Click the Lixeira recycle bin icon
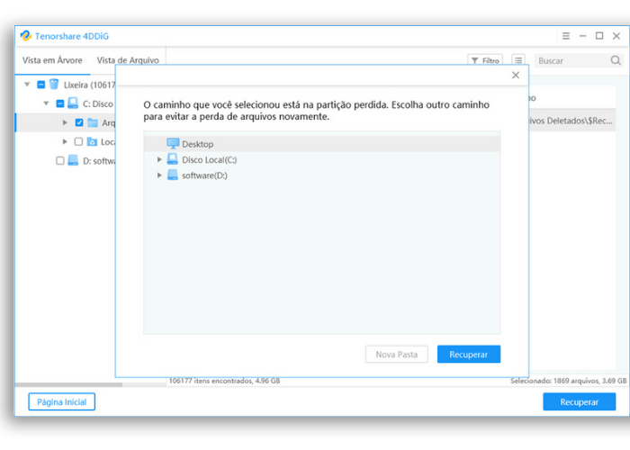The width and height of the screenshot is (630, 450). coord(54,85)
